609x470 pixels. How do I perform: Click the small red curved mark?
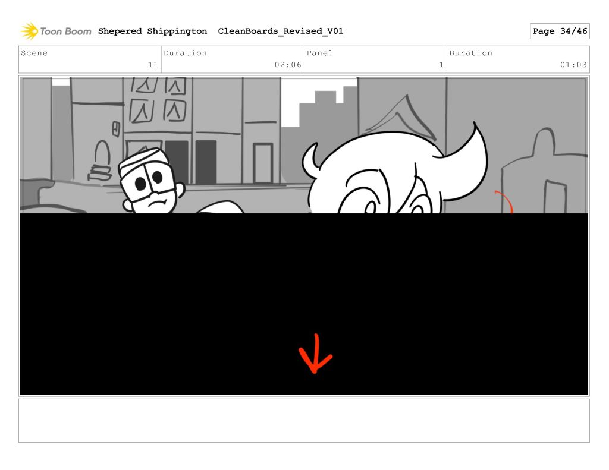pos(505,201)
